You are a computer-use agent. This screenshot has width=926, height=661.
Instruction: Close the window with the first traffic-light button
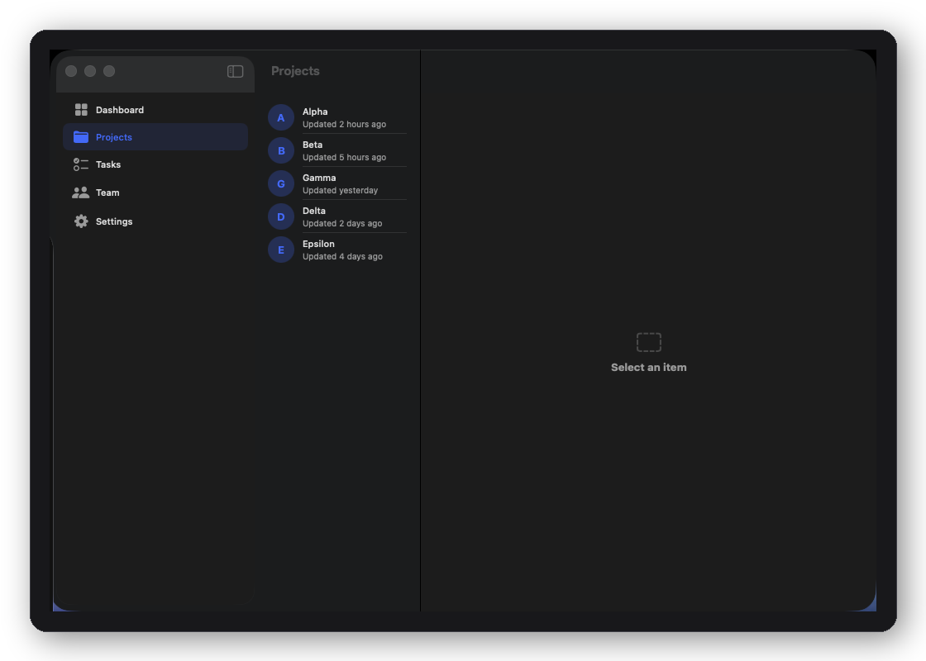[x=71, y=71]
